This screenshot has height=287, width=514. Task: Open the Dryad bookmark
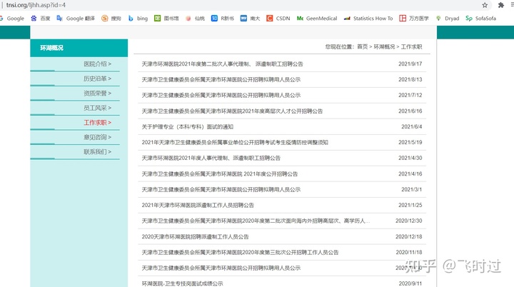pyautogui.click(x=448, y=19)
